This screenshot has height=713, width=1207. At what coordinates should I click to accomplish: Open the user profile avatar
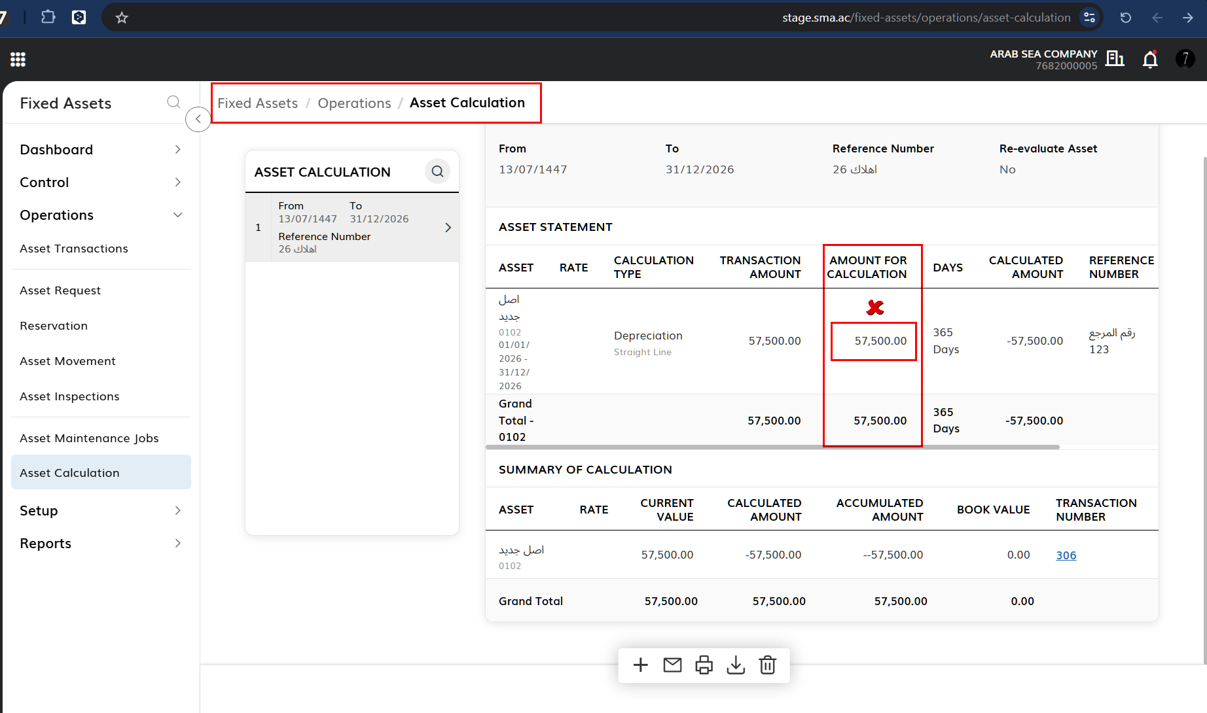pyautogui.click(x=1185, y=59)
